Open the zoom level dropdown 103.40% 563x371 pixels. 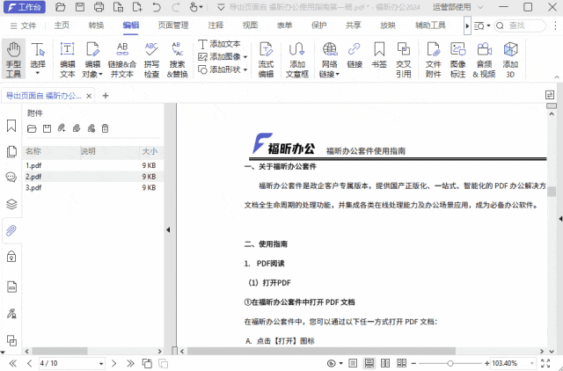[x=532, y=364]
